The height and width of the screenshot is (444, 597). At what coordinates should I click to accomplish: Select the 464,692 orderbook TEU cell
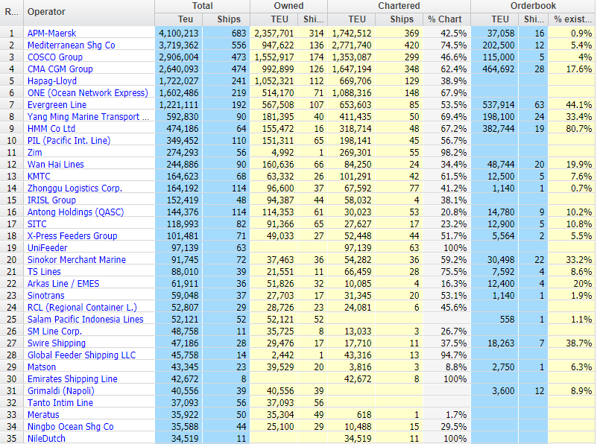coord(495,69)
